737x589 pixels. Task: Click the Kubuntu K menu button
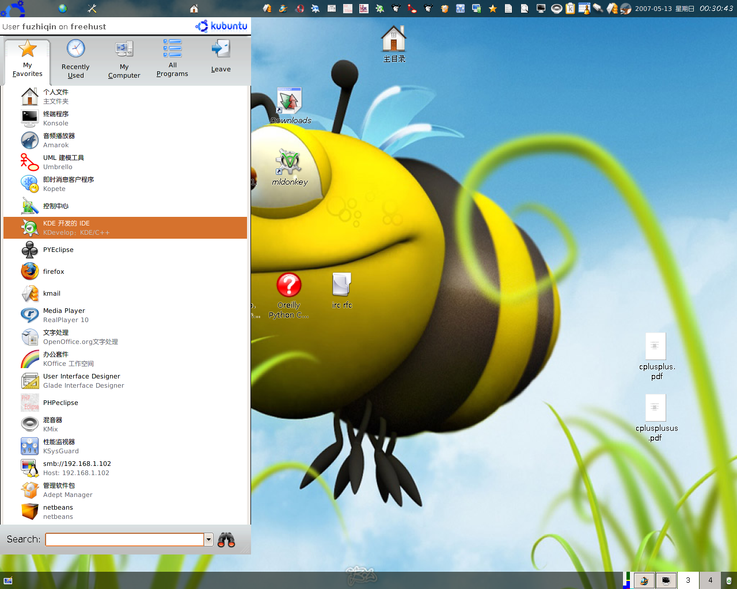13,8
